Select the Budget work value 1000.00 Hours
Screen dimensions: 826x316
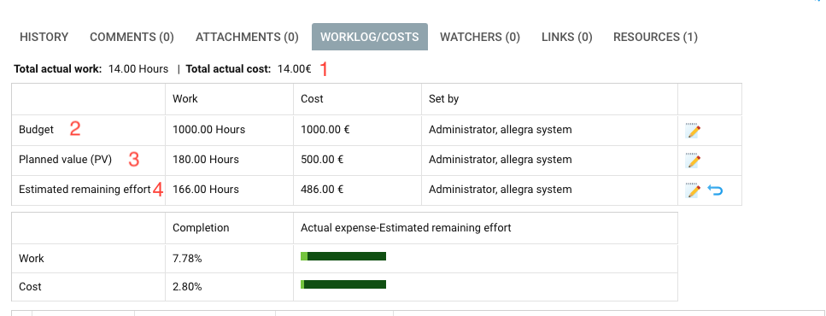coord(208,130)
